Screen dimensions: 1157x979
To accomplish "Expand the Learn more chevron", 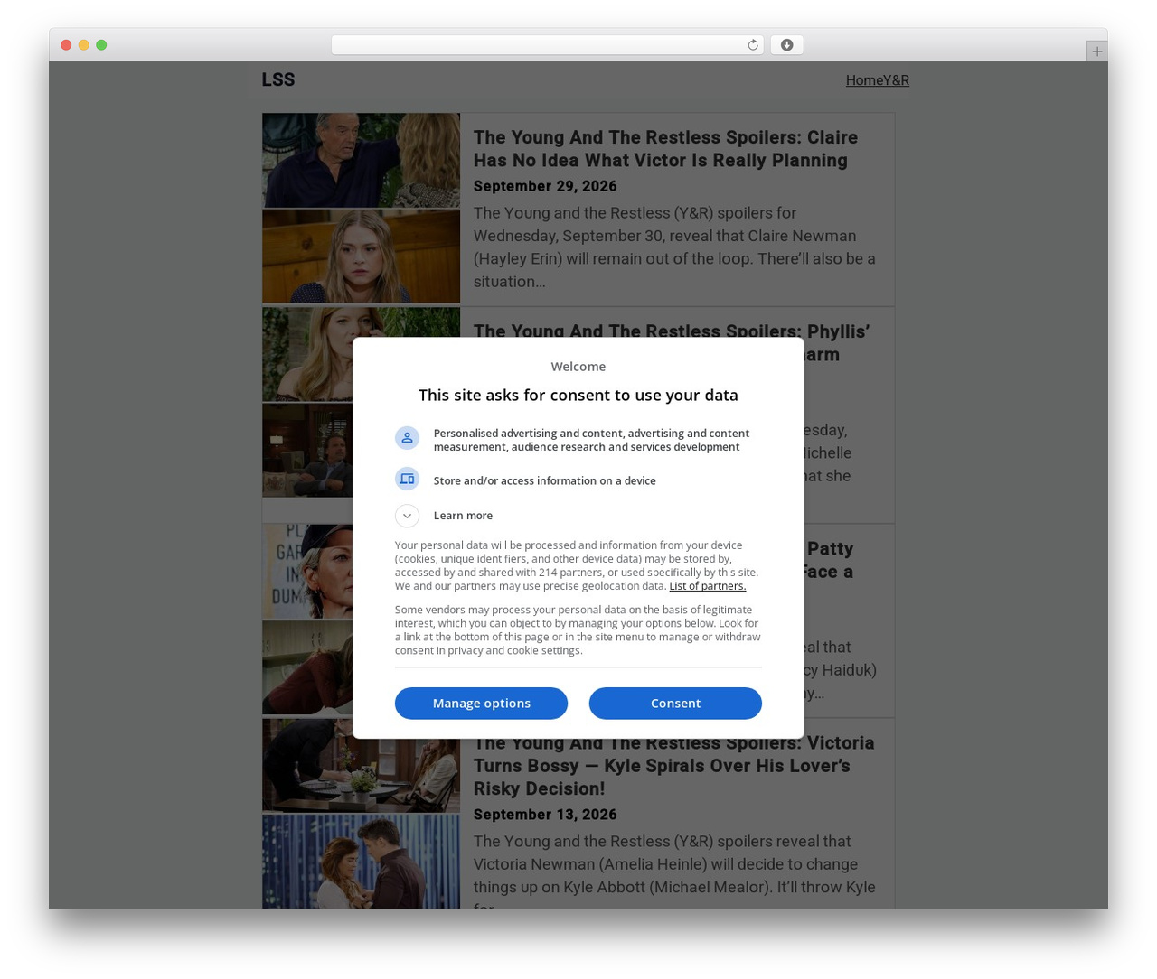I will 407,516.
